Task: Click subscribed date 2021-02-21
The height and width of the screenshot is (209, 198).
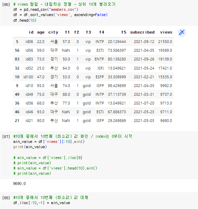Action: 144,77
